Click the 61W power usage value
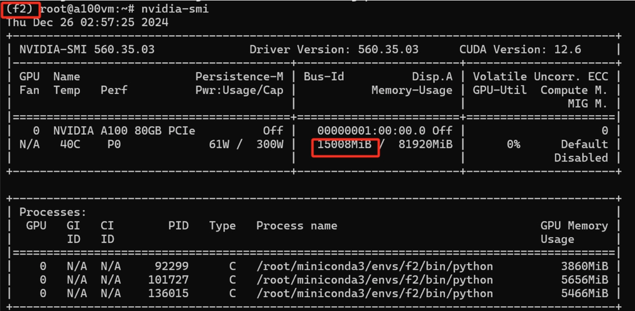The height and width of the screenshot is (311, 635). [x=219, y=144]
